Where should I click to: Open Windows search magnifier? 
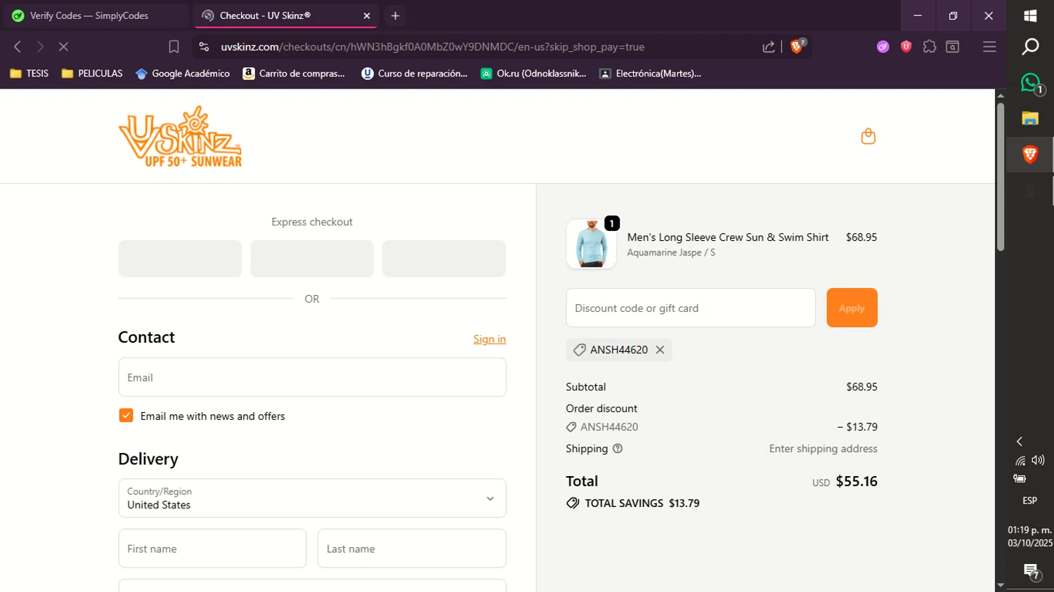click(1030, 47)
